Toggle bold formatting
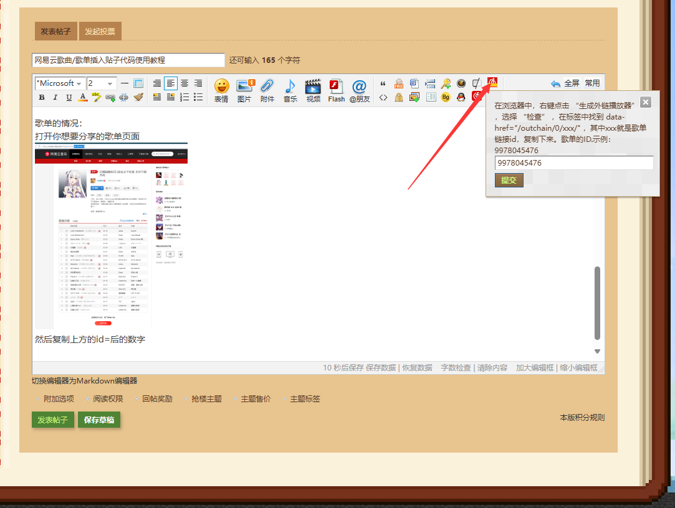The height and width of the screenshot is (508, 675). coord(42,97)
